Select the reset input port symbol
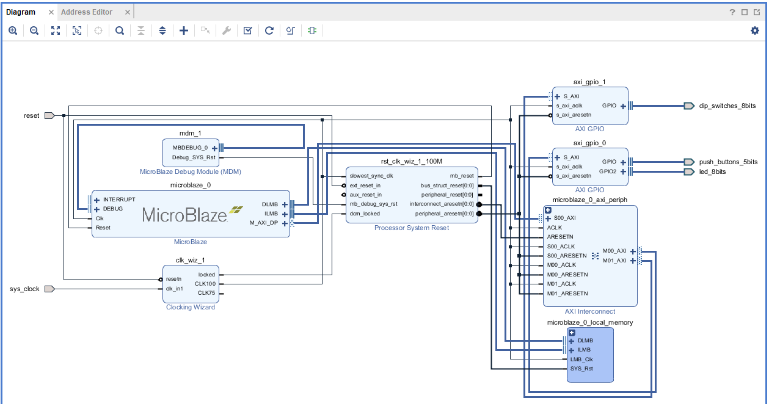 (x=50, y=115)
